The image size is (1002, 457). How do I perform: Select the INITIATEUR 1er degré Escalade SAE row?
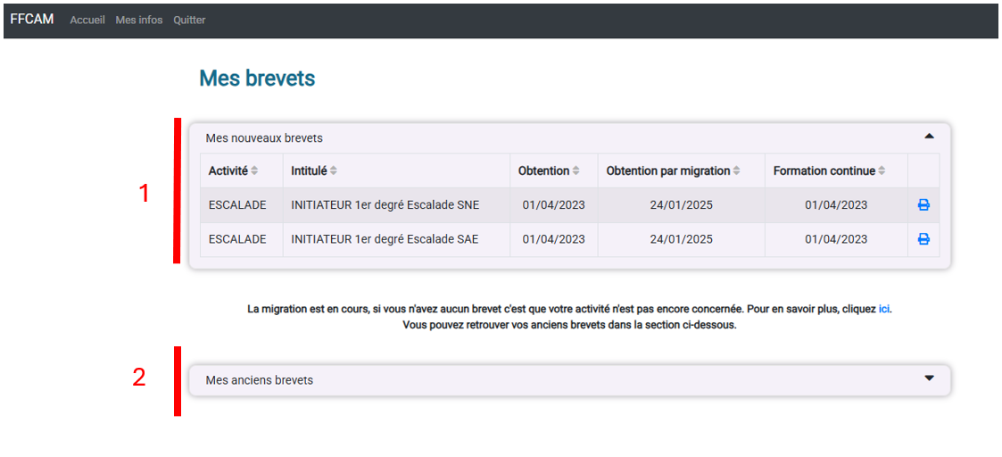[x=569, y=239]
